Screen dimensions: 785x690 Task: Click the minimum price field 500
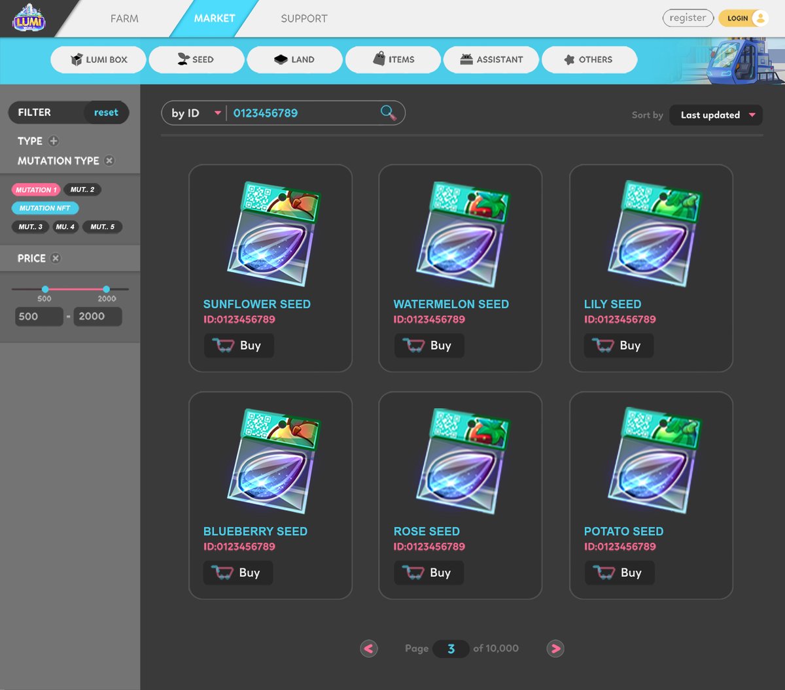[39, 317]
